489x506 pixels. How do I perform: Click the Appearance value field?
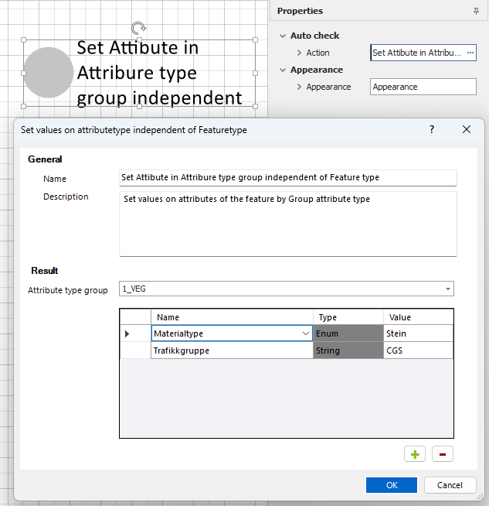tap(423, 87)
